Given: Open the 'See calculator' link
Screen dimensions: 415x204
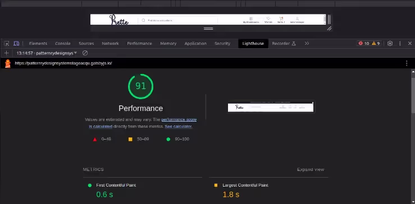Looking at the screenshot, I should pyautogui.click(x=179, y=127).
